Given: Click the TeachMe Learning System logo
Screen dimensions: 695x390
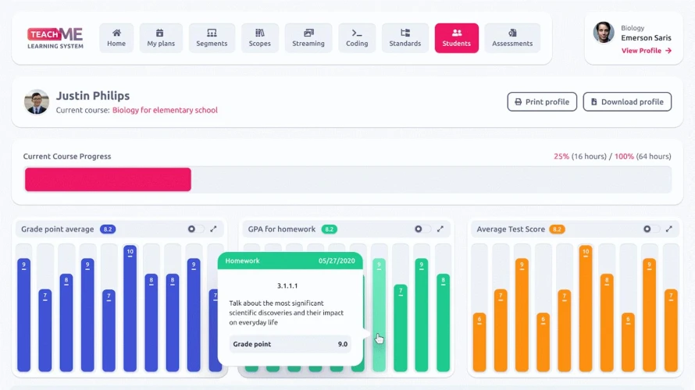Looking at the screenshot, I should pyautogui.click(x=55, y=38).
